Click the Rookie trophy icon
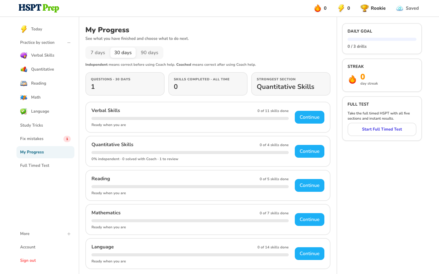Viewport: 439px width, 274px height. 364,8
